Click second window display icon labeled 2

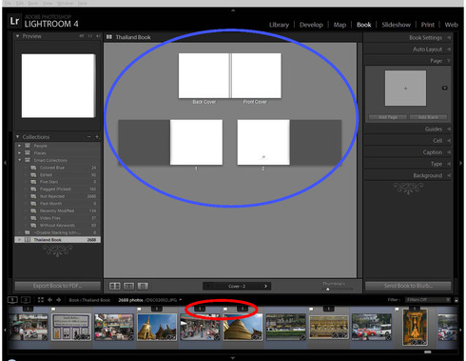tap(26, 299)
